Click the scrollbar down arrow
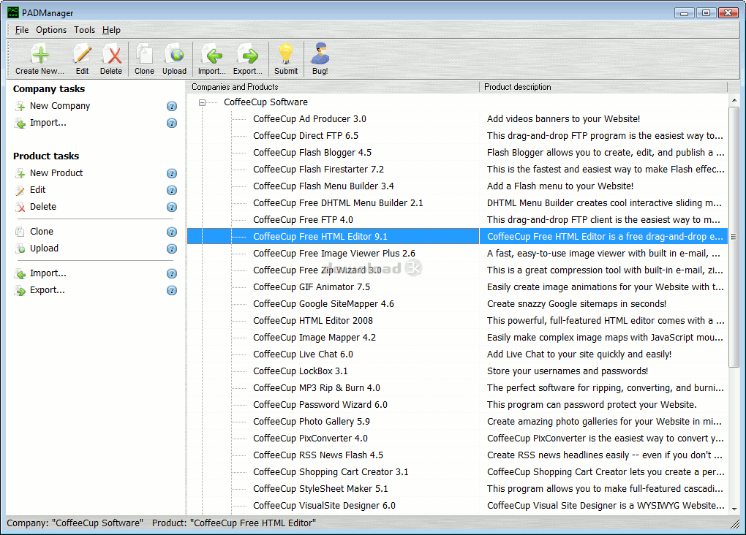Image resolution: width=746 pixels, height=535 pixels. coord(734,509)
